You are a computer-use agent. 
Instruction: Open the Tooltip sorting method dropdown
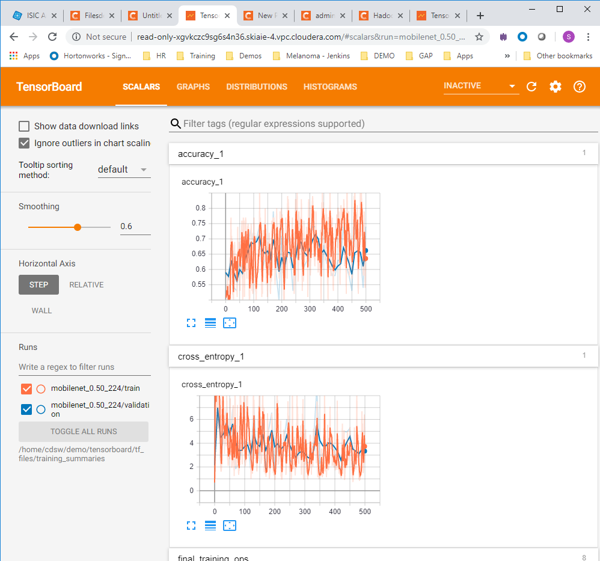pyautogui.click(x=124, y=170)
